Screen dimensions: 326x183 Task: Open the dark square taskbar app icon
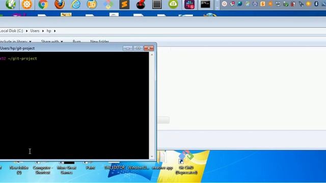coord(157,5)
